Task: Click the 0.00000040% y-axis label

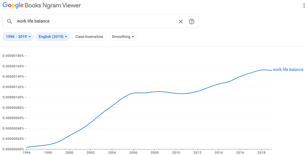Action: coord(13,128)
